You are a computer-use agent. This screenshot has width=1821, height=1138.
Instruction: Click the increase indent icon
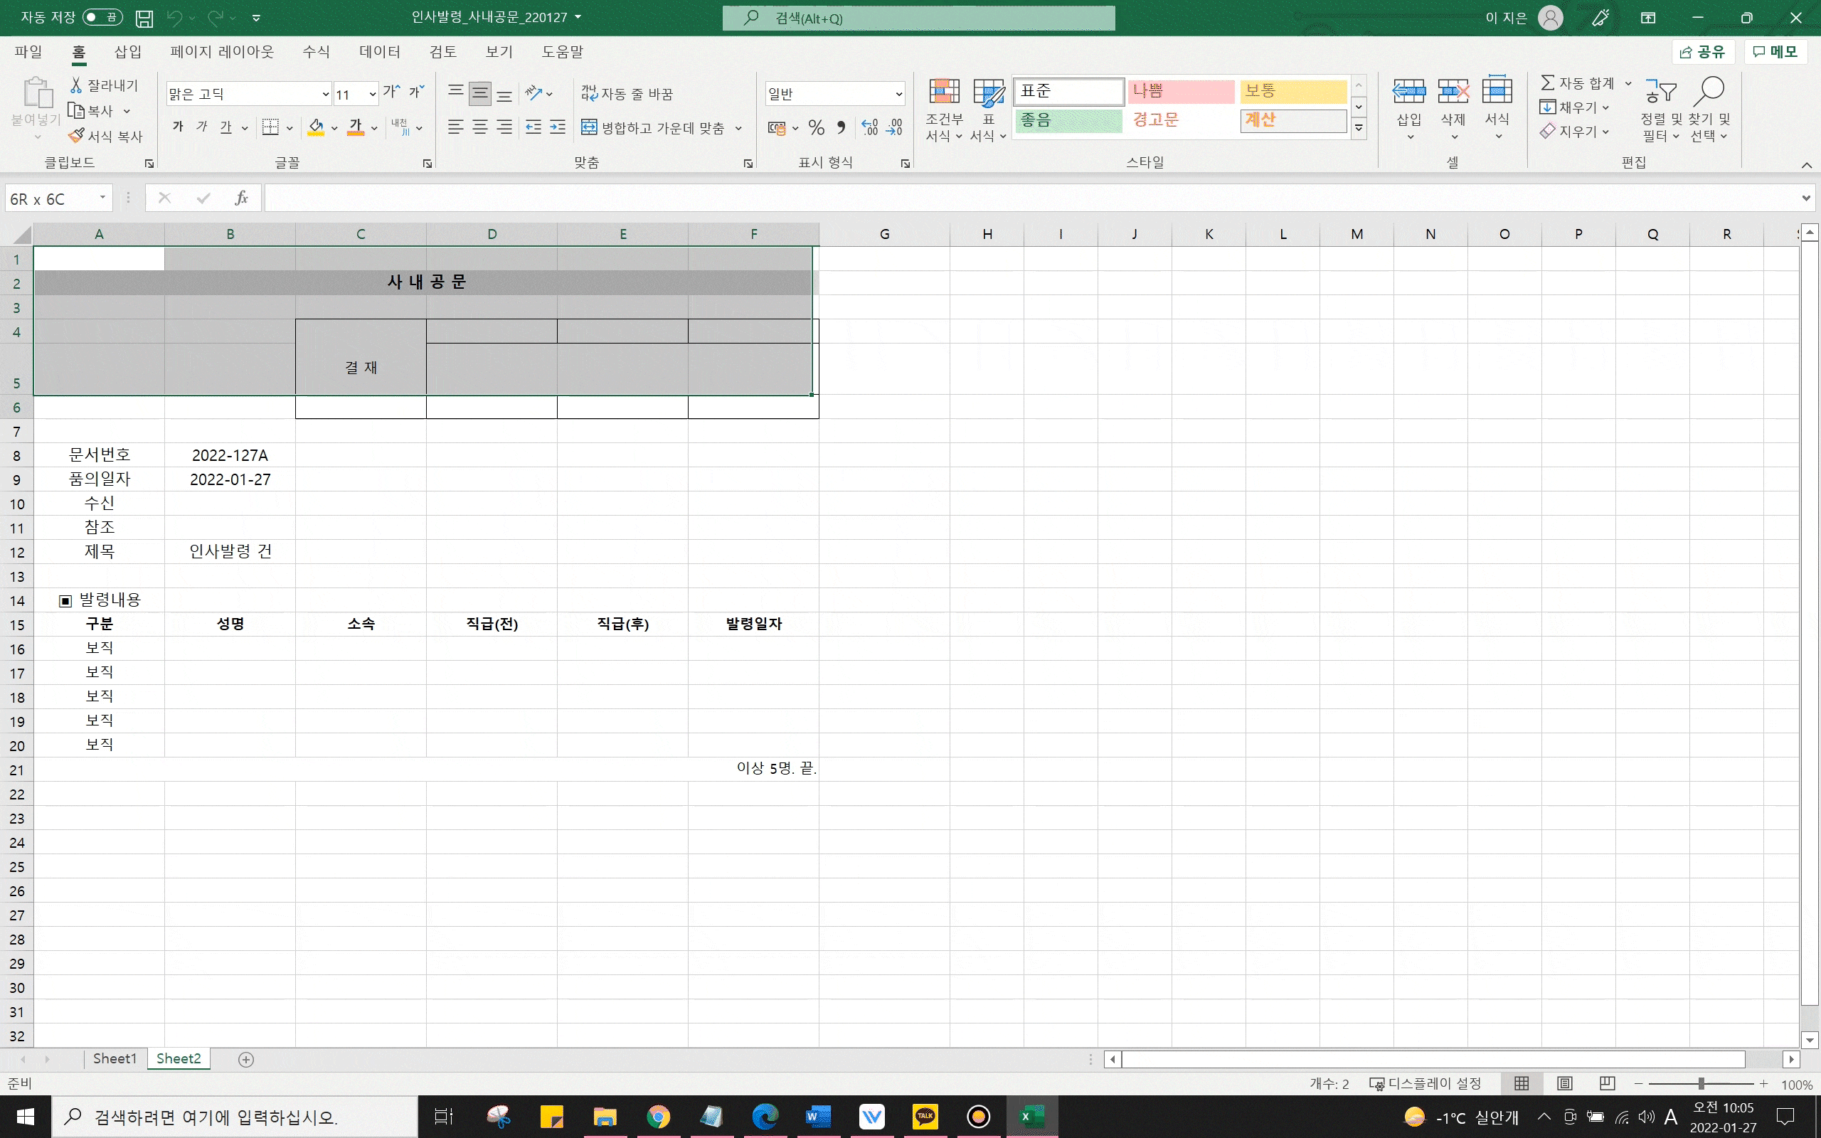click(x=558, y=127)
